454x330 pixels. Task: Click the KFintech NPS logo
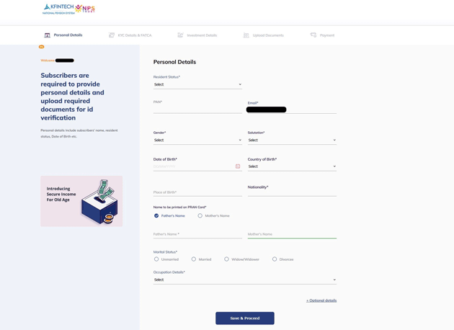pyautogui.click(x=68, y=9)
